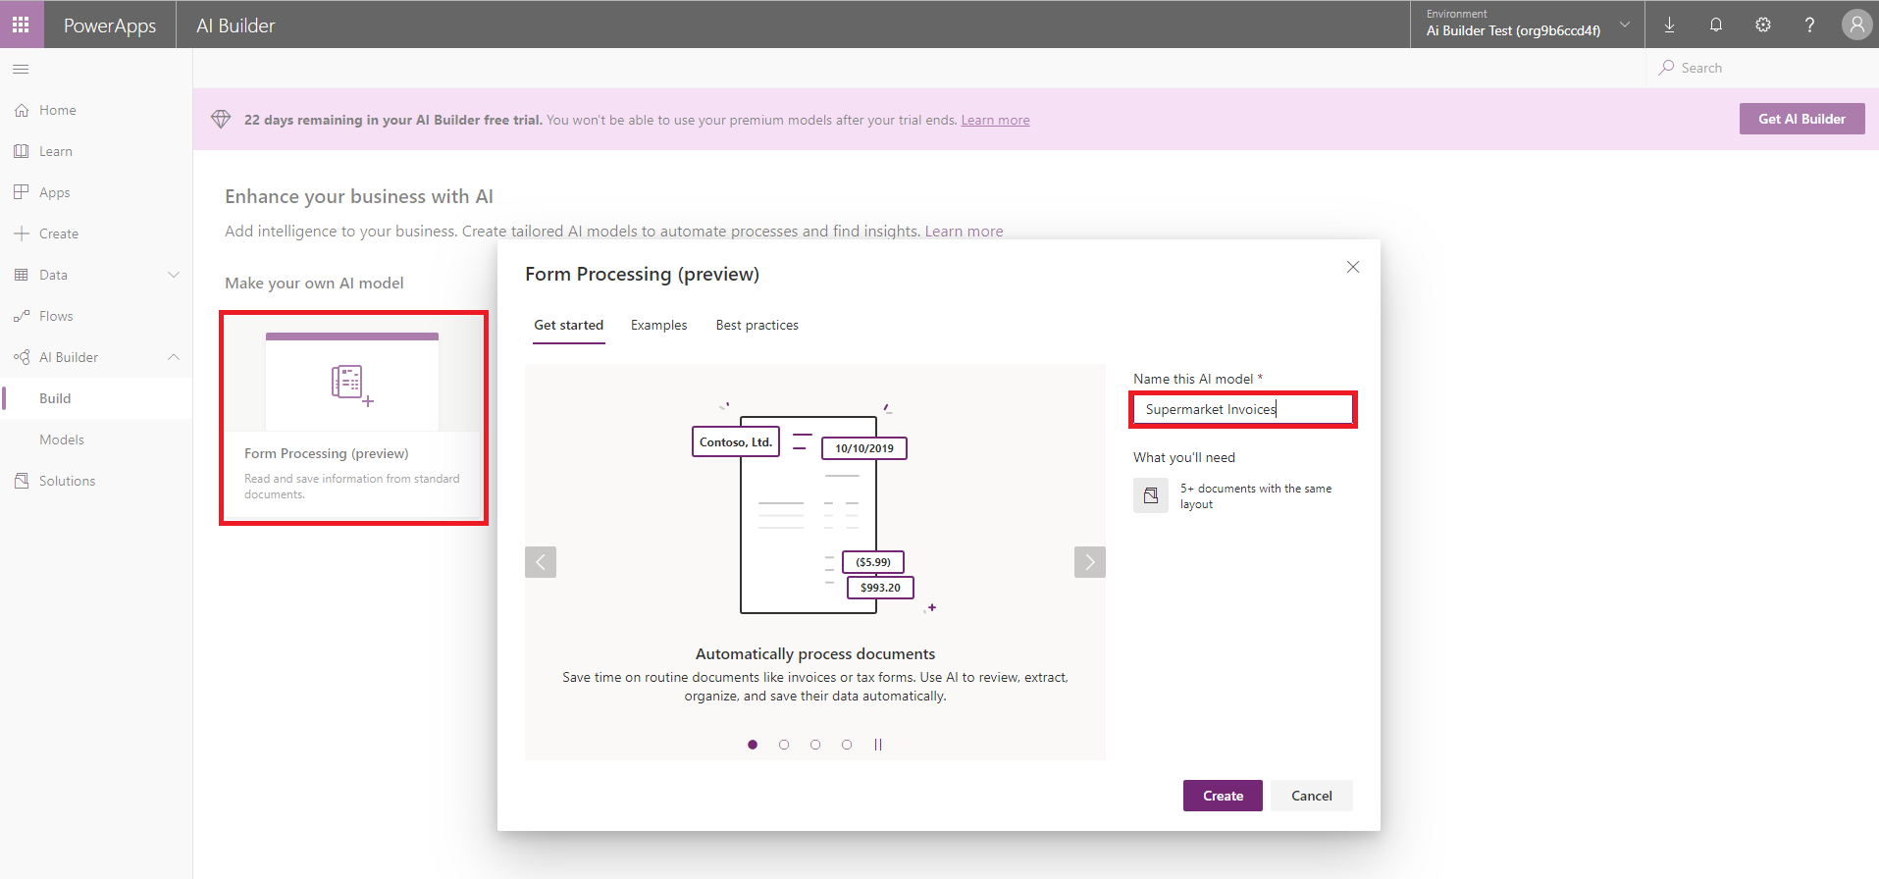Open the app launcher waffle icon
This screenshot has height=879, width=1879.
tap(21, 25)
